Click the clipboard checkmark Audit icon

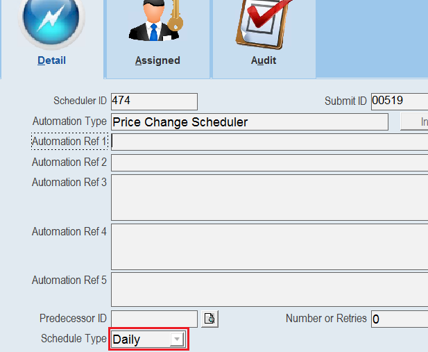pyautogui.click(x=264, y=24)
